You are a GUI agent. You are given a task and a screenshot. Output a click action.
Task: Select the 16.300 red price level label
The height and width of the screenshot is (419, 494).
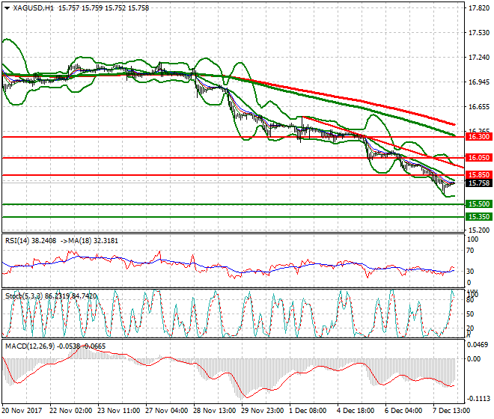pos(479,137)
